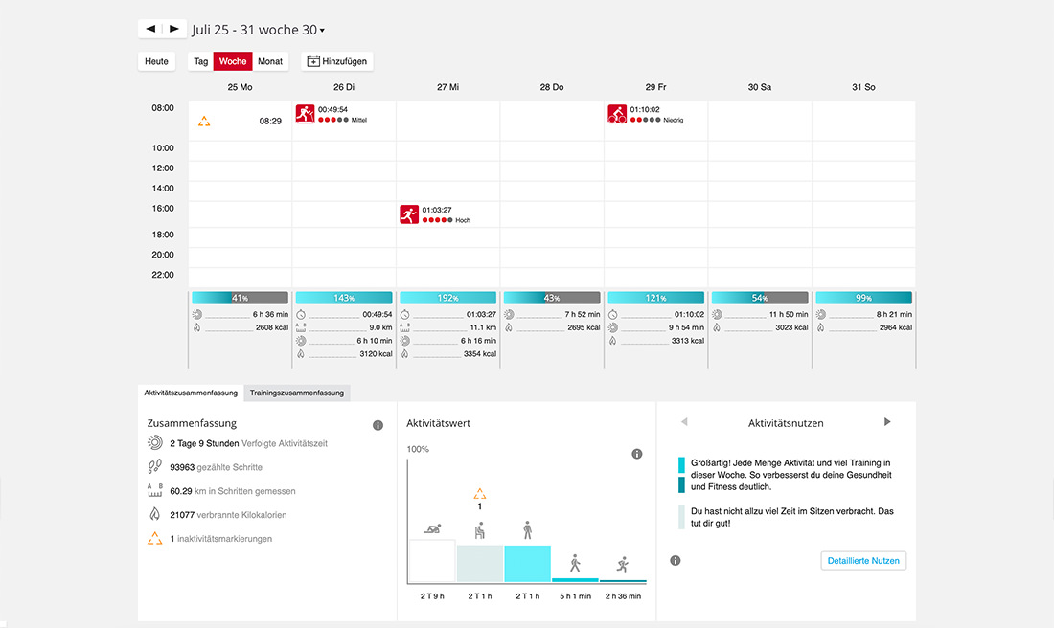
Task: Switch view to Tag
Action: point(201,61)
